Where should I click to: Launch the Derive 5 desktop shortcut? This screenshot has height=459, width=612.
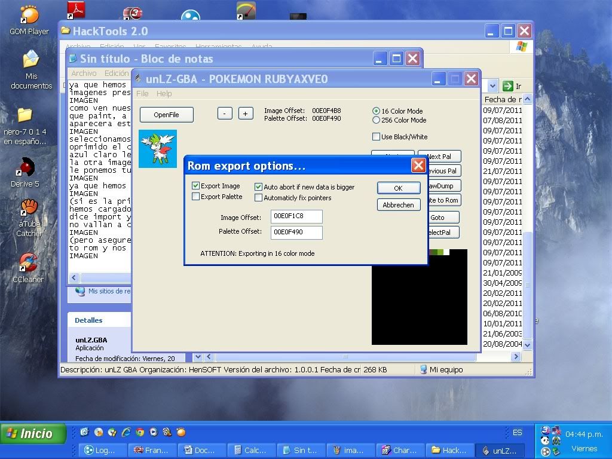(x=25, y=172)
